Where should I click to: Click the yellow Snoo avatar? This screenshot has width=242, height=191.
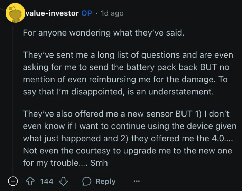[15, 13]
